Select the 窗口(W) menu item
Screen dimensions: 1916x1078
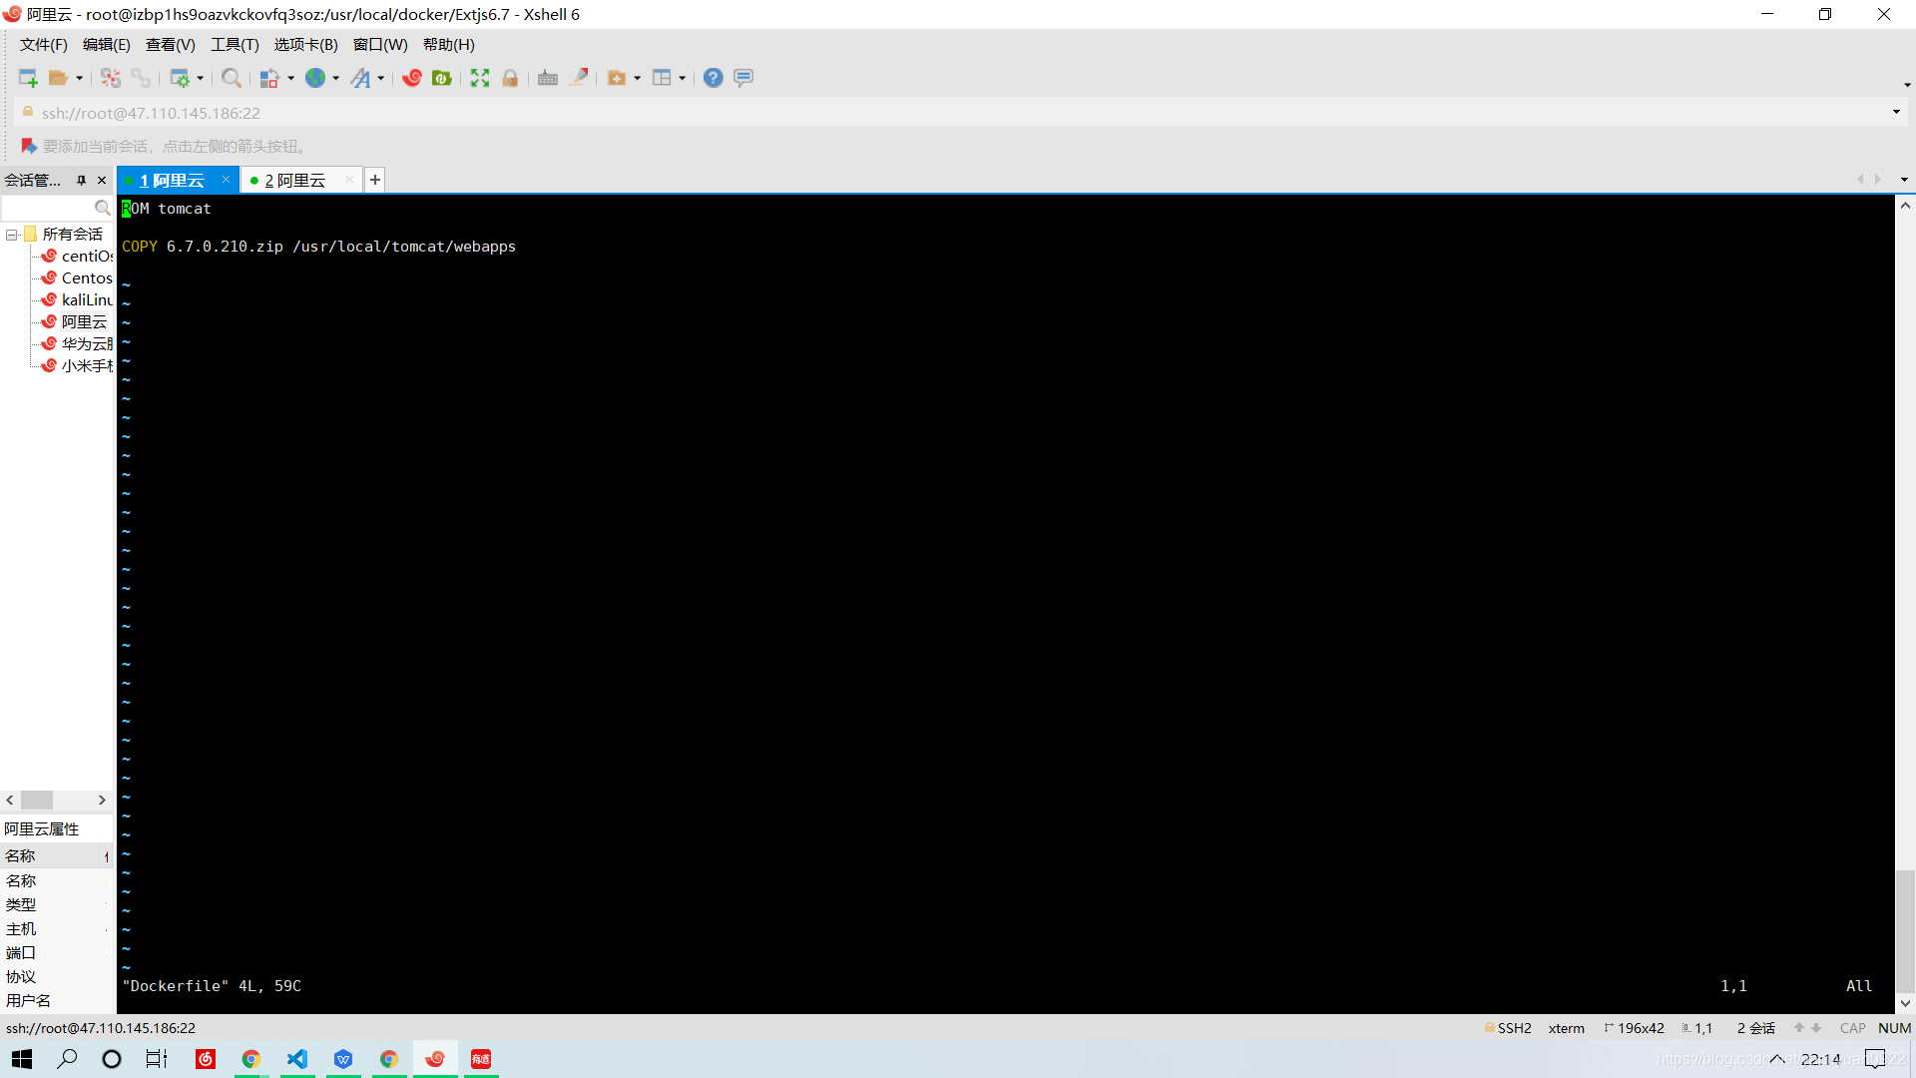(379, 44)
